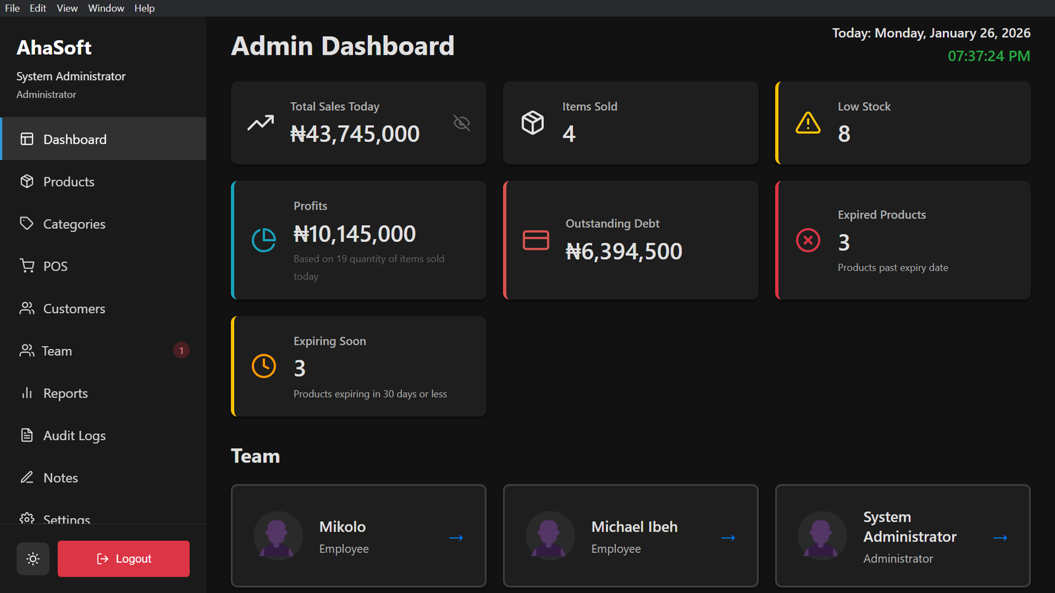Click the Logout button
This screenshot has width=1055, height=593.
pos(123,558)
